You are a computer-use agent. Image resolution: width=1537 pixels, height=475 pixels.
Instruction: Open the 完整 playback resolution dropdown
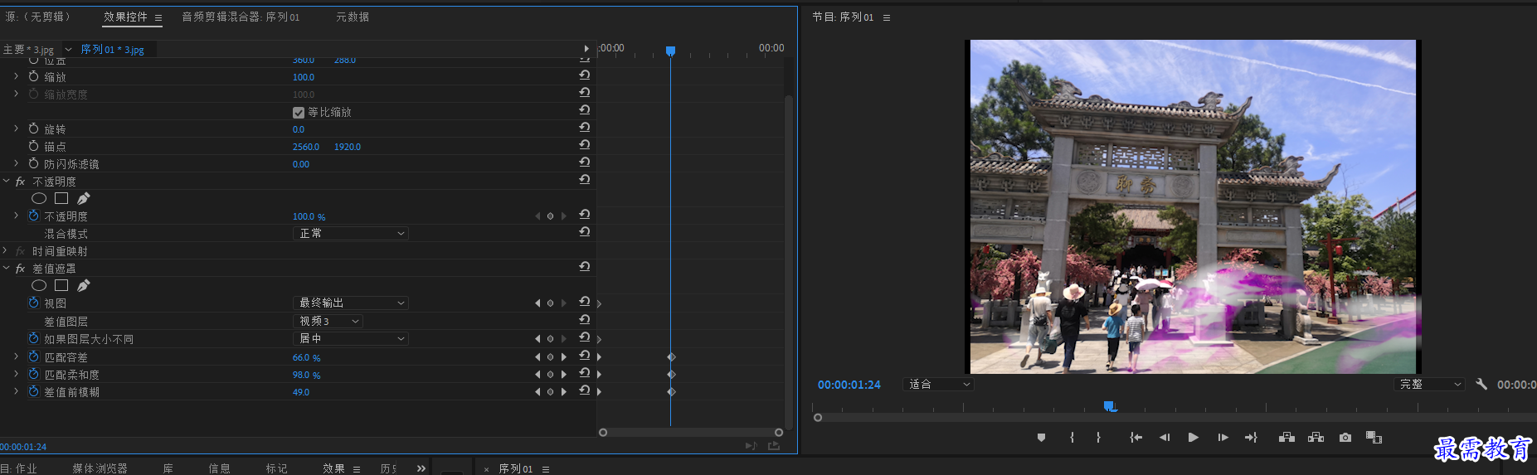tap(1430, 385)
